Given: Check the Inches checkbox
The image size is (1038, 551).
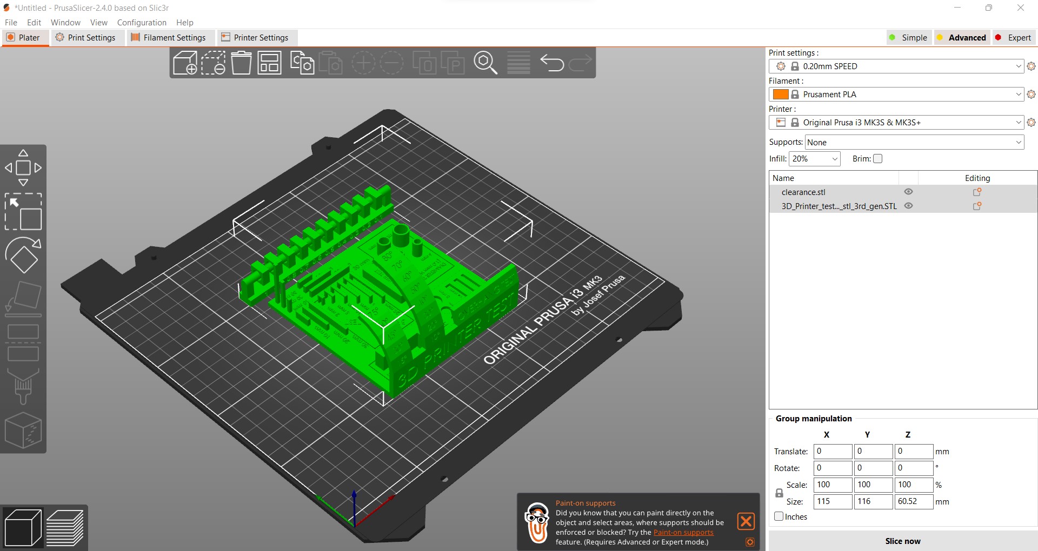Looking at the screenshot, I should (779, 516).
